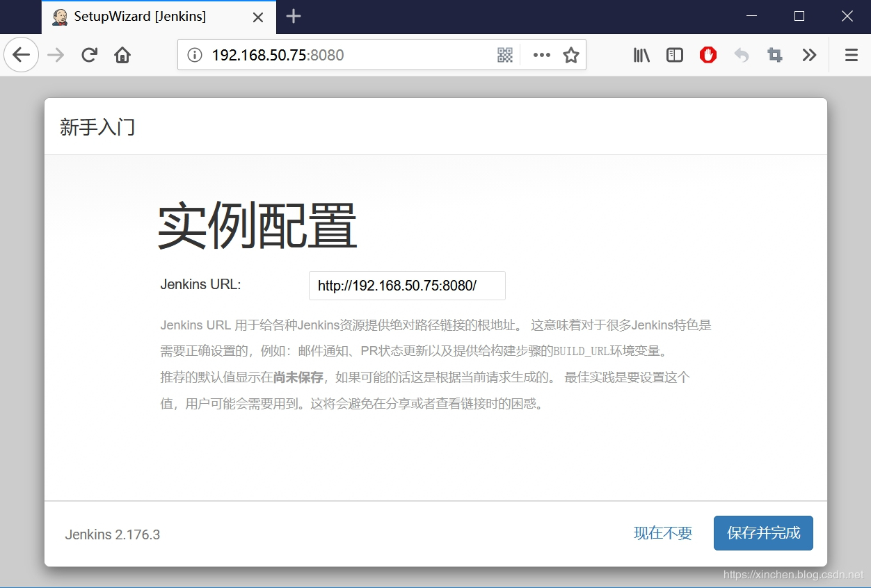Image resolution: width=871 pixels, height=588 pixels.
Task: Click the back navigation arrow
Action: click(x=21, y=54)
